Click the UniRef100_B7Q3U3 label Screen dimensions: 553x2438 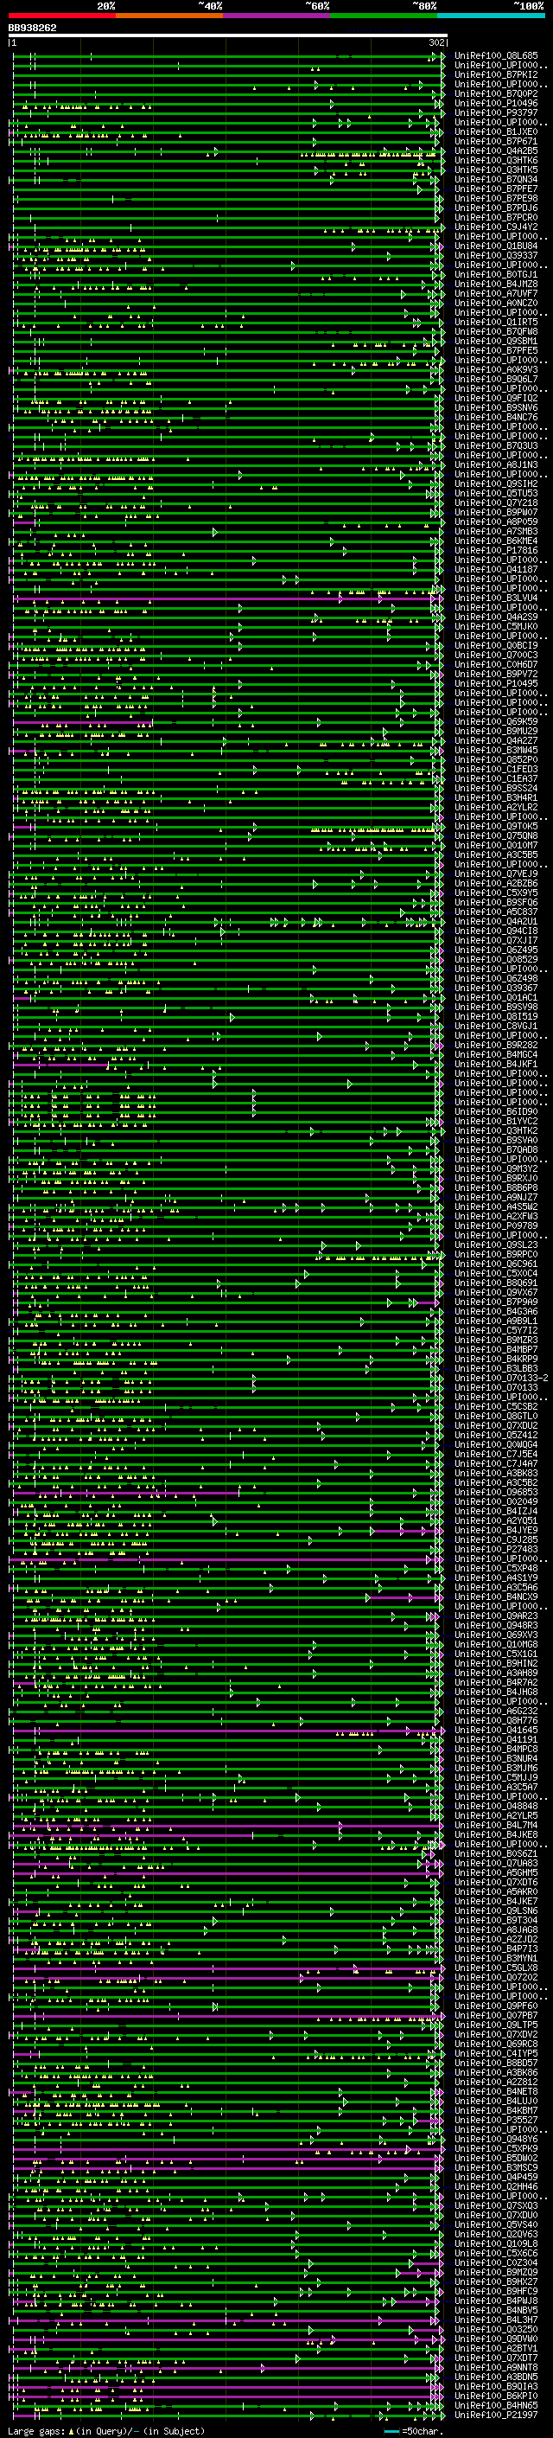(496, 445)
